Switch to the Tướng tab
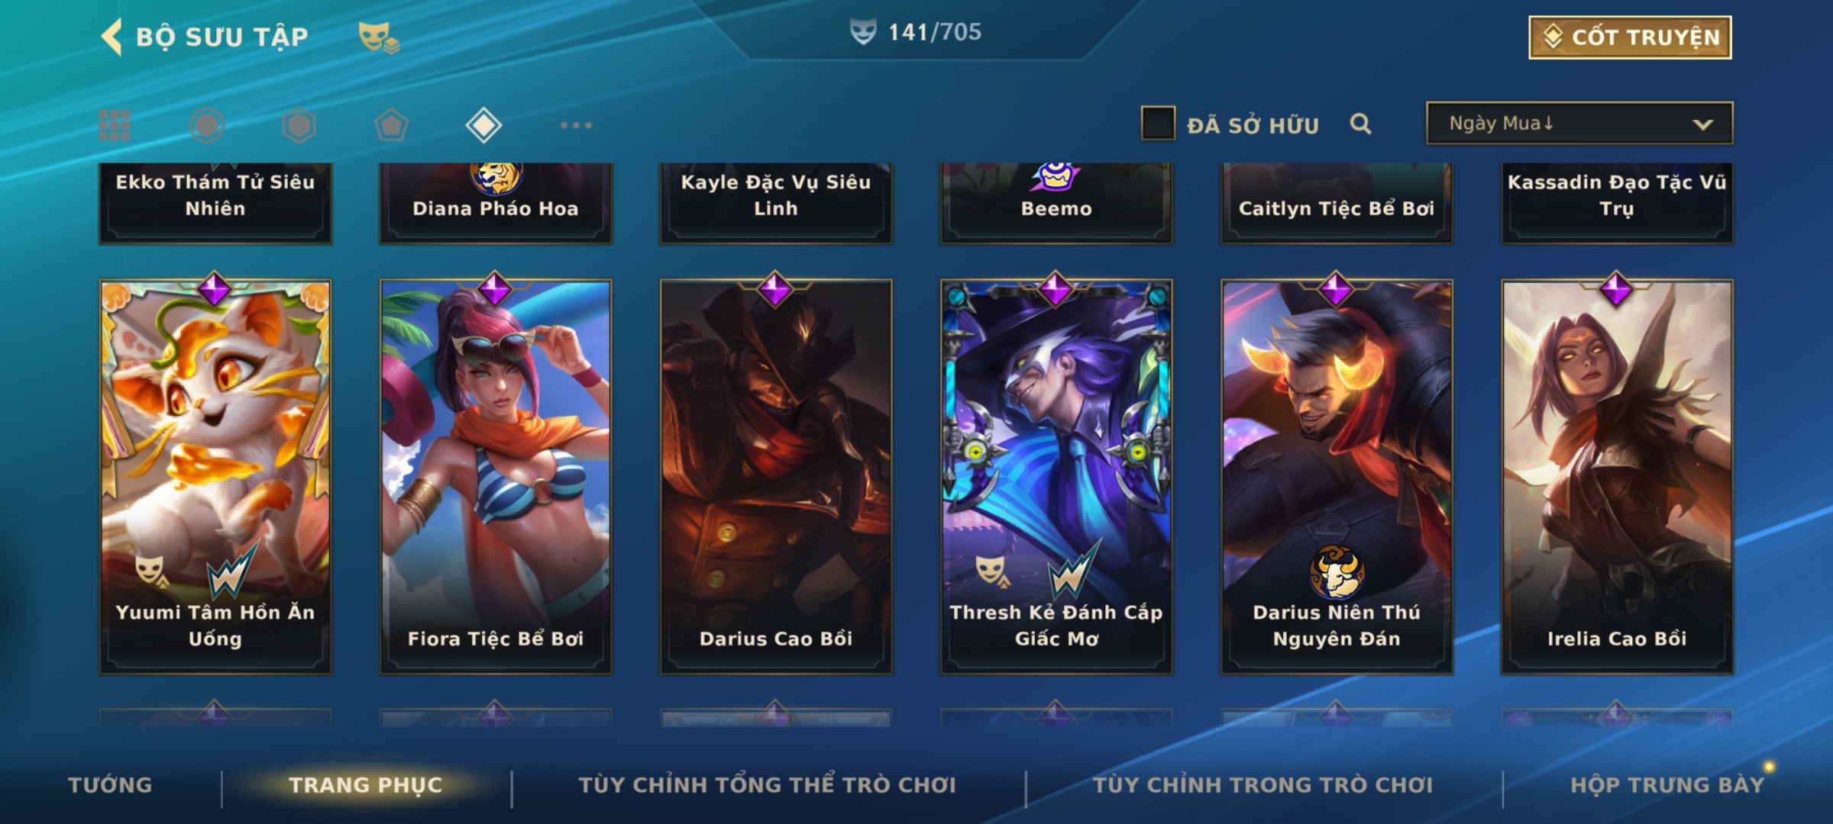Viewport: 1833px width, 824px height. click(x=110, y=784)
